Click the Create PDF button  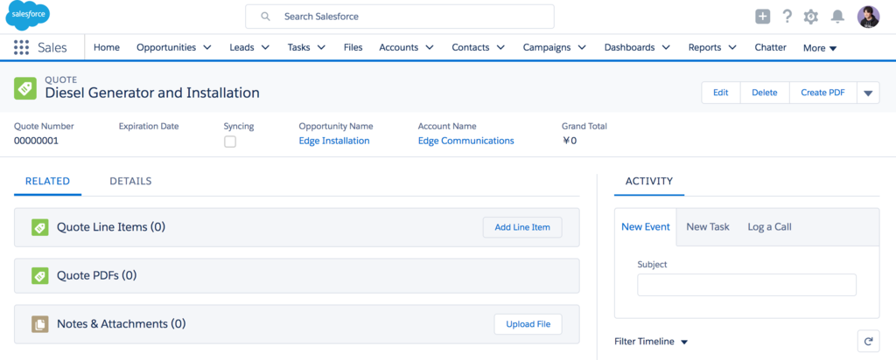[822, 93]
